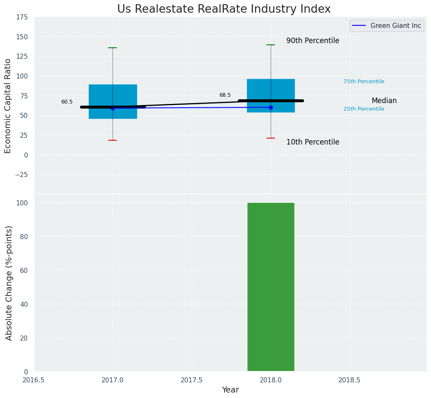This screenshot has height=398, width=431.
Task: Click the 68.5 median value label
Action: point(225,95)
